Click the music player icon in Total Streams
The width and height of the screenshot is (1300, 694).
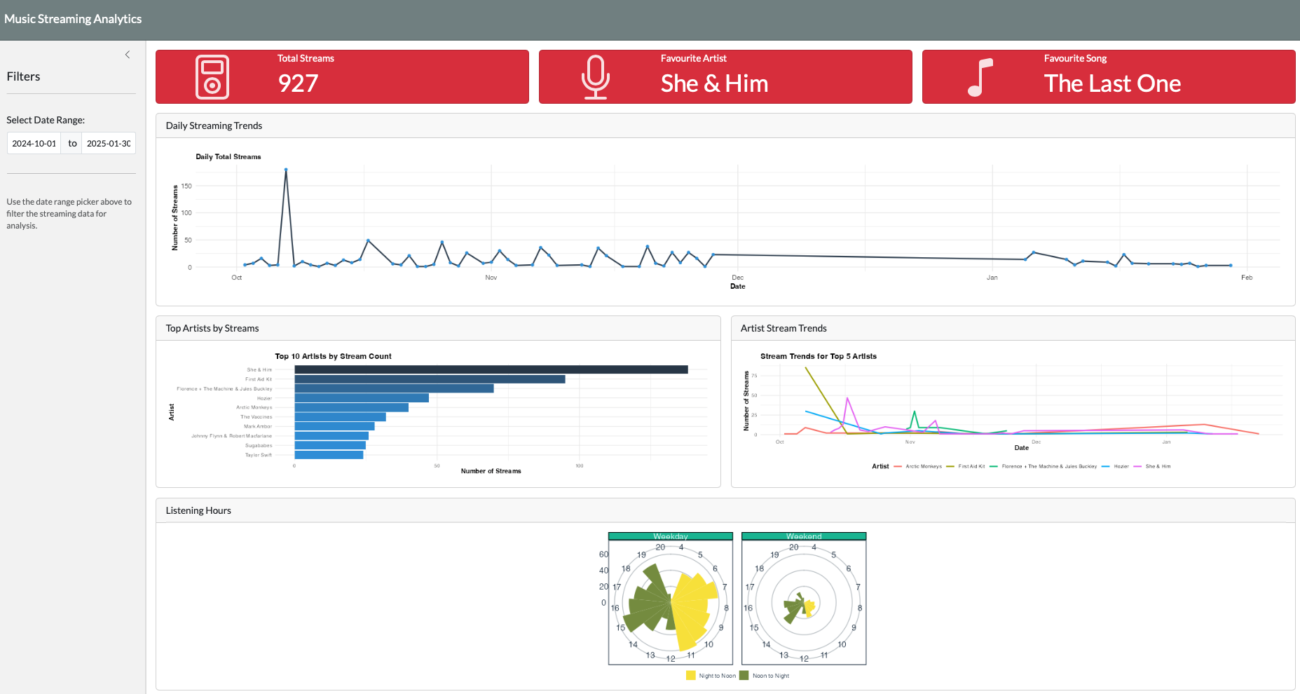(x=212, y=77)
